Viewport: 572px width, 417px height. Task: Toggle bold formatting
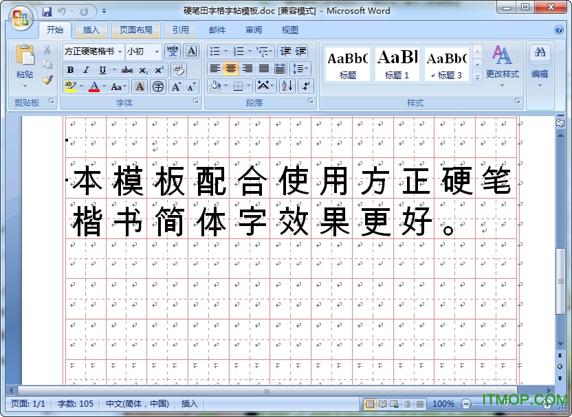click(69, 68)
